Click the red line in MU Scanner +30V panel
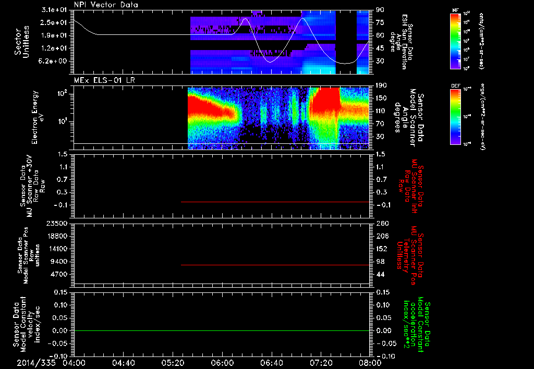The height and width of the screenshot is (369, 534). 275,202
